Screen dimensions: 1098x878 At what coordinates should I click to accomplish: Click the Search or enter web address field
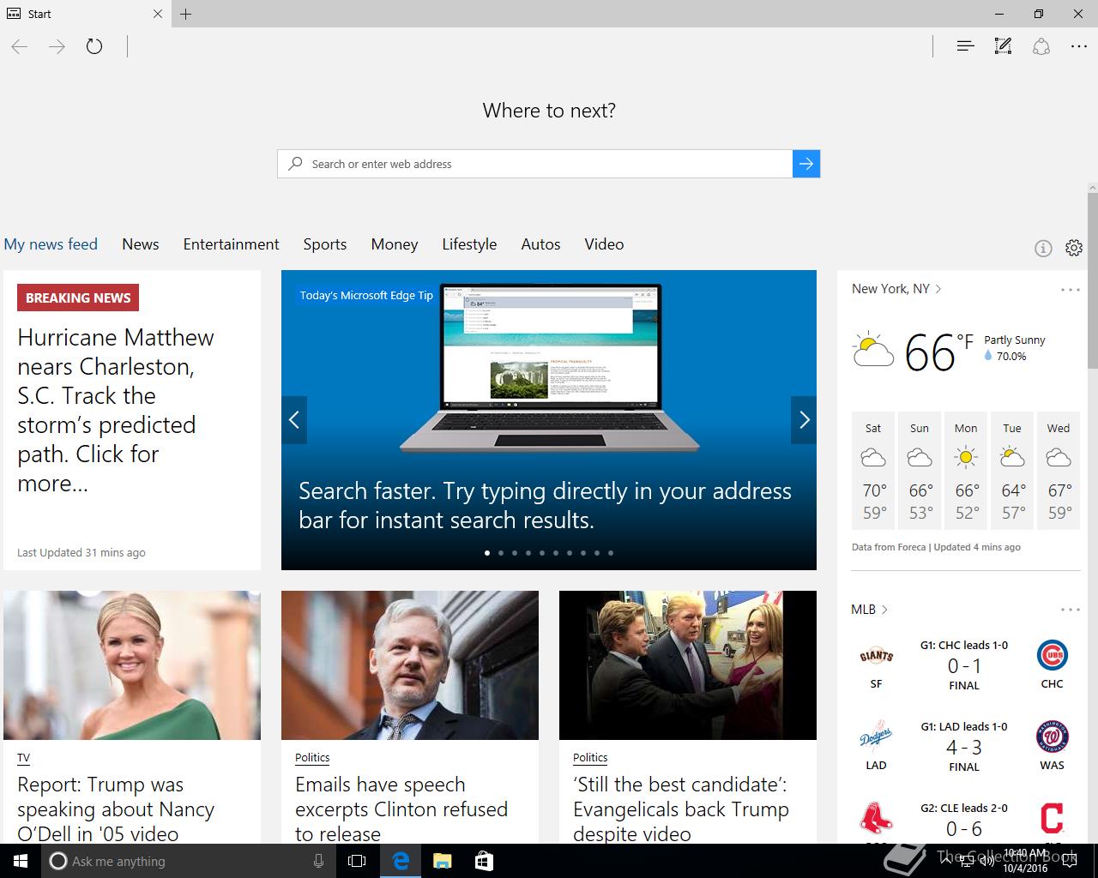(x=534, y=164)
